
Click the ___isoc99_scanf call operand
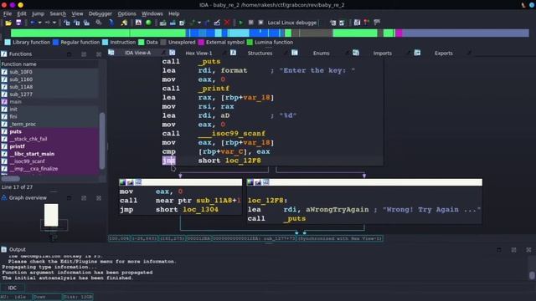point(231,134)
